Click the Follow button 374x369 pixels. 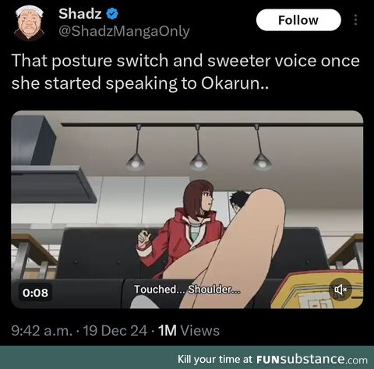pos(298,20)
